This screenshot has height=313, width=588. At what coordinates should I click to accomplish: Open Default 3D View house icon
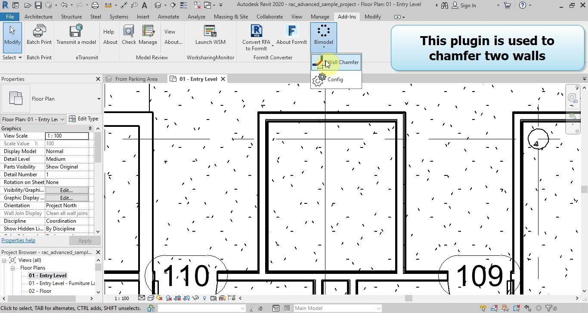[158, 6]
